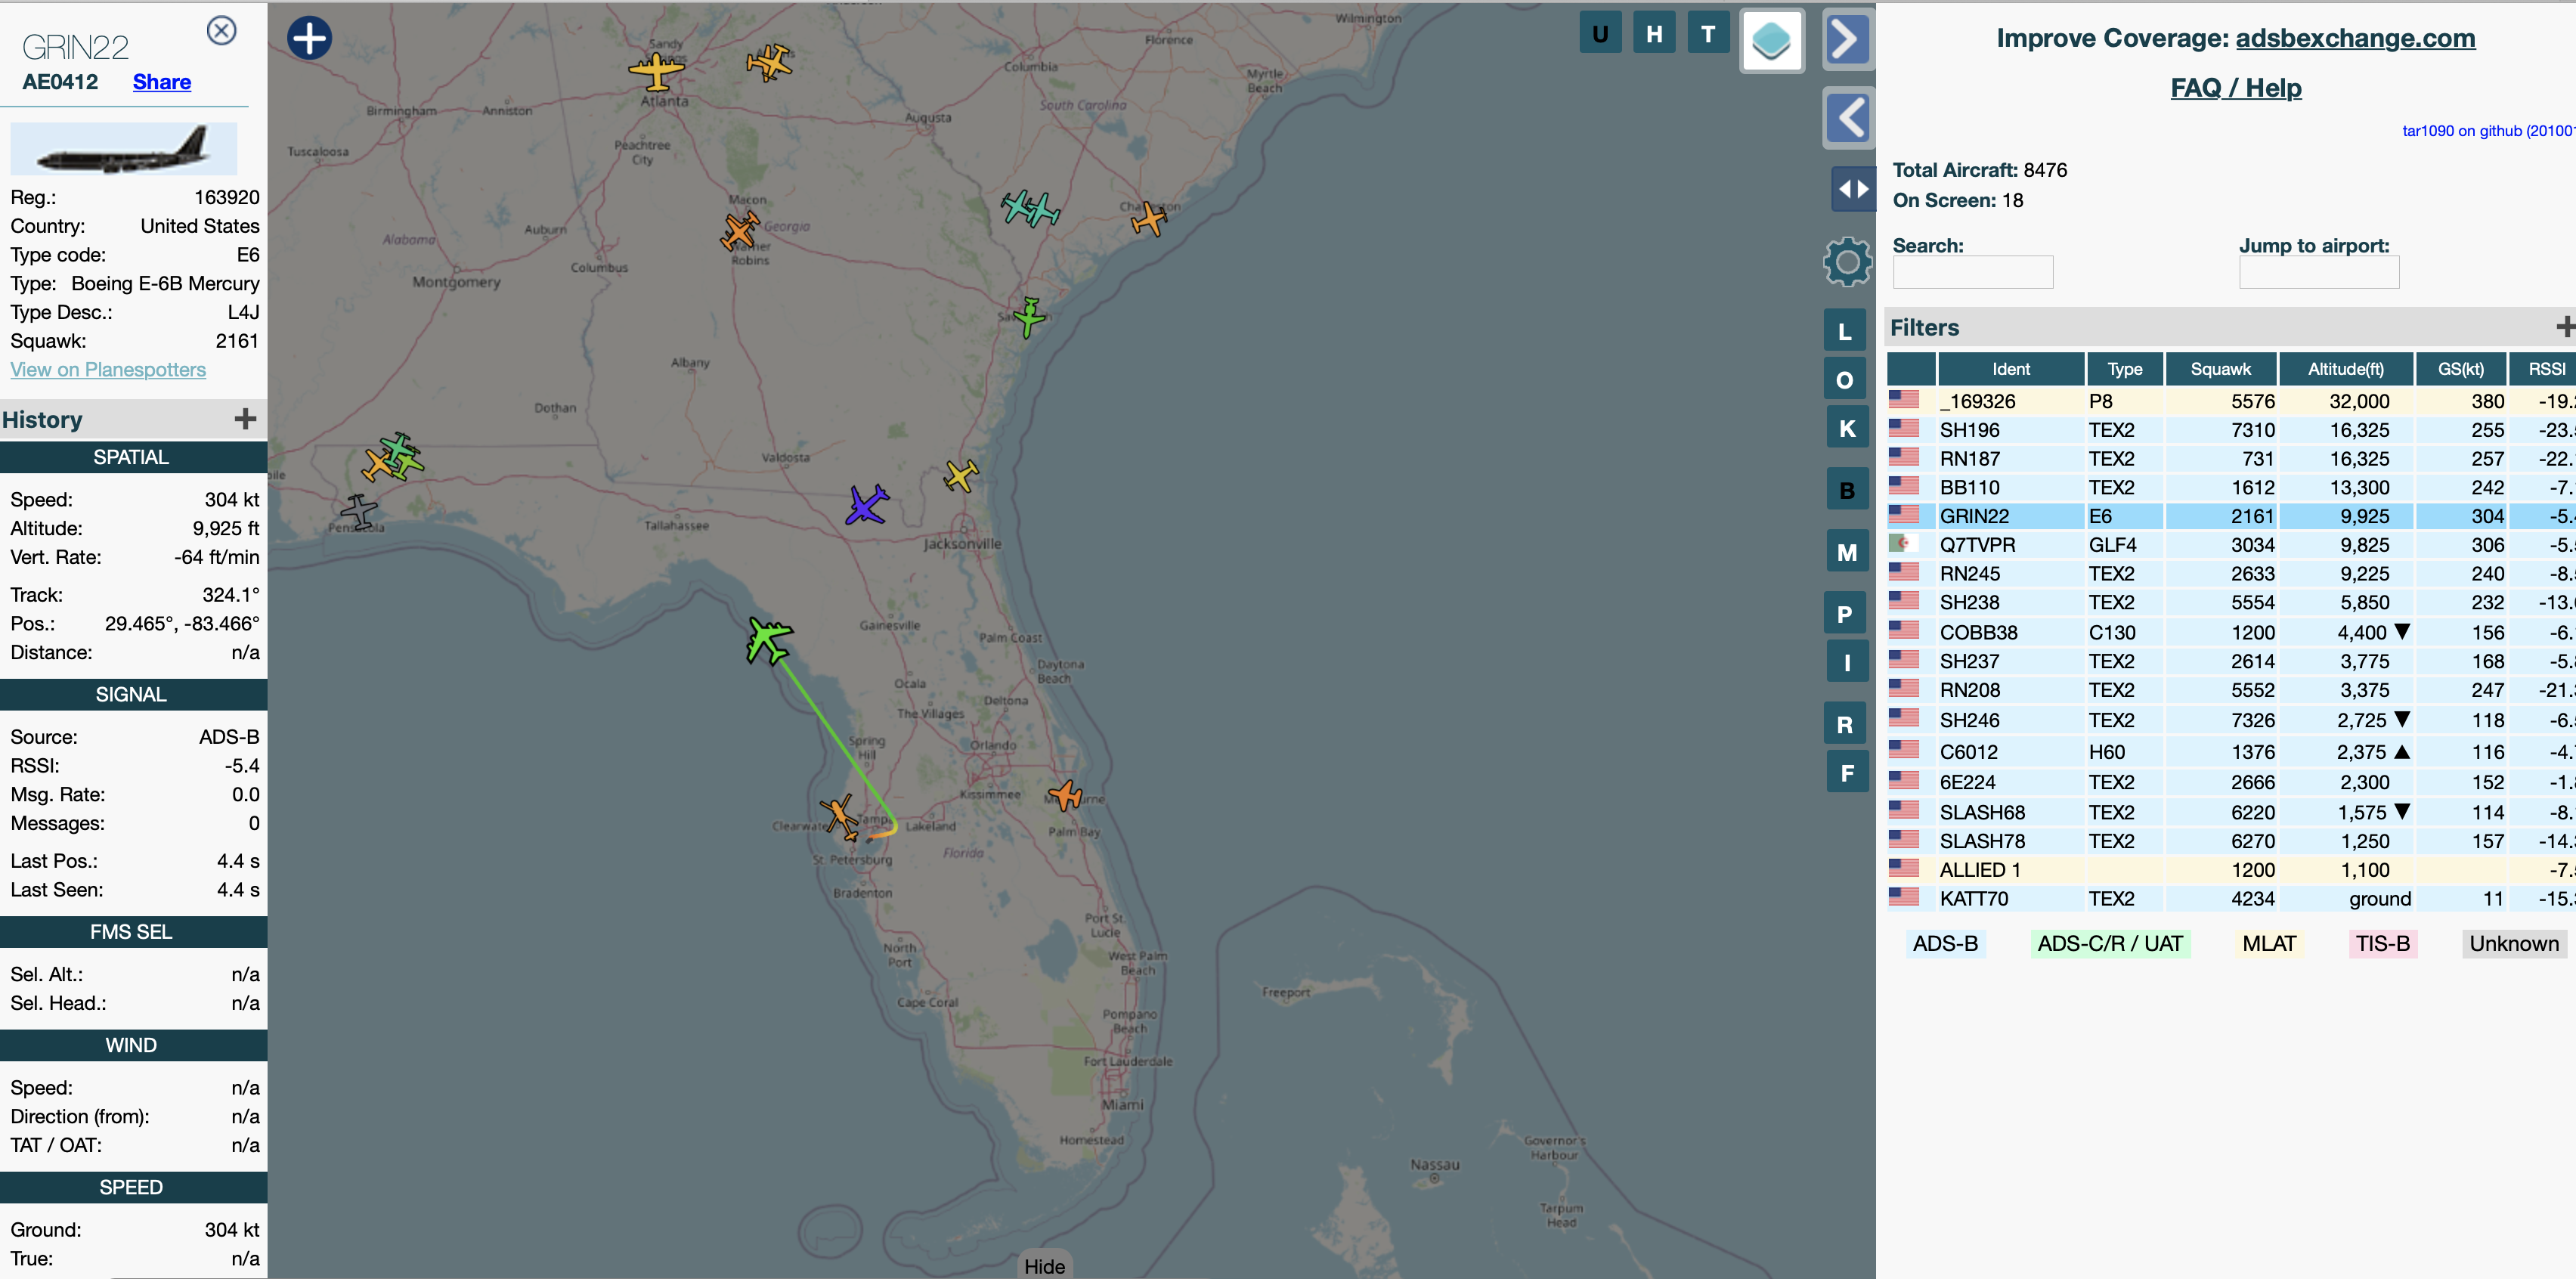The image size is (2576, 1279).
Task: Click the E-6B Mercury aircraft thumbnail
Action: [x=124, y=149]
